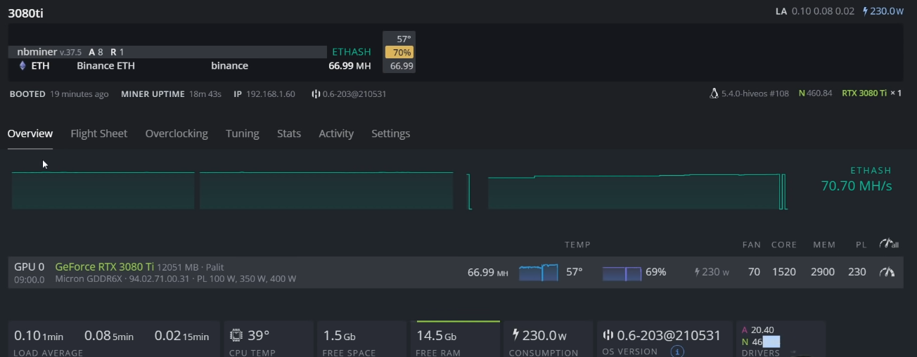
Task: Click the GPU 0 fan speed bar
Action: pyautogui.click(x=622, y=273)
